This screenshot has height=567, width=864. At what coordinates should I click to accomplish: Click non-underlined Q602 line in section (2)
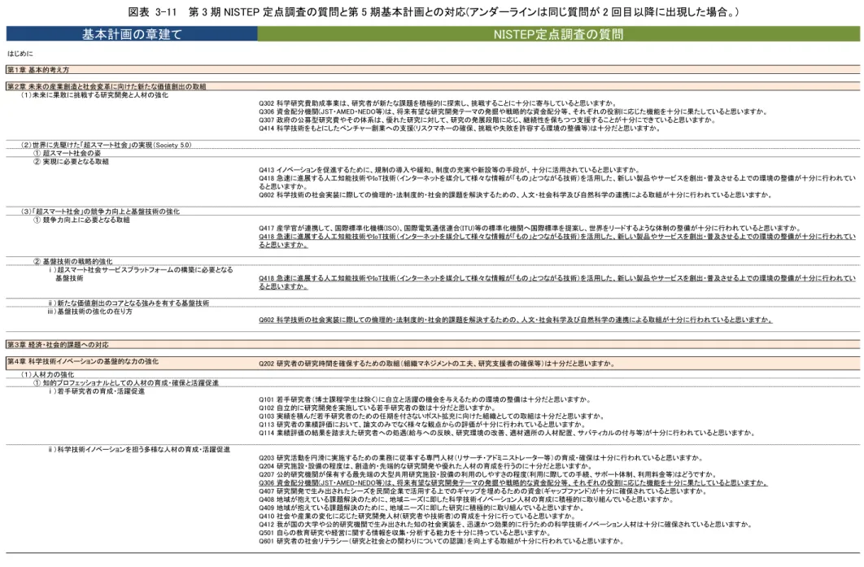pyautogui.click(x=515, y=194)
